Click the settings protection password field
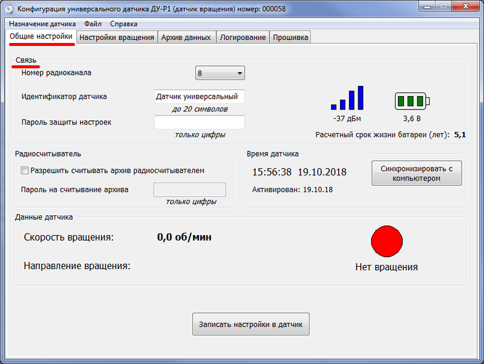 (200, 122)
